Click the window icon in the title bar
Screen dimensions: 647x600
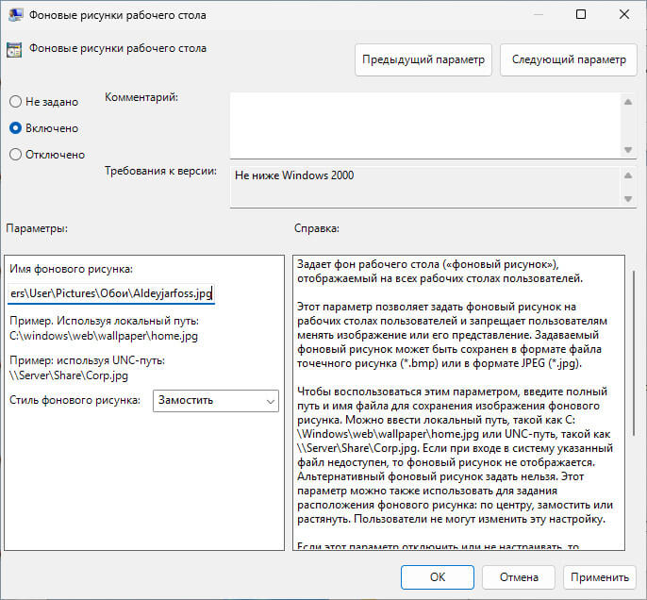[x=15, y=15]
